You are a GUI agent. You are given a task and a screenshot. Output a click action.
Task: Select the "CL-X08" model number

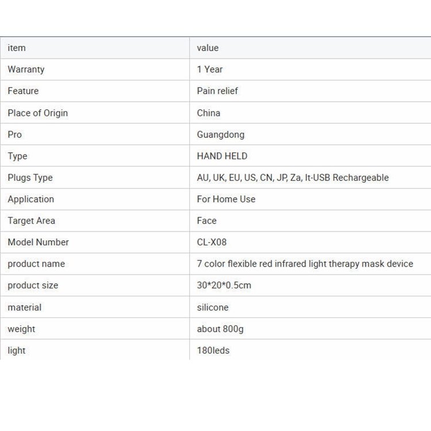(211, 243)
